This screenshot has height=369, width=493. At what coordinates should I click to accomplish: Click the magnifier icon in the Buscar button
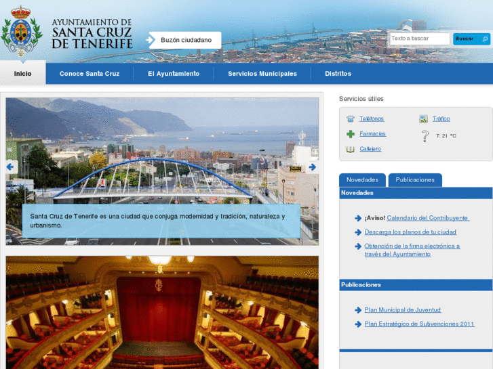click(485, 39)
